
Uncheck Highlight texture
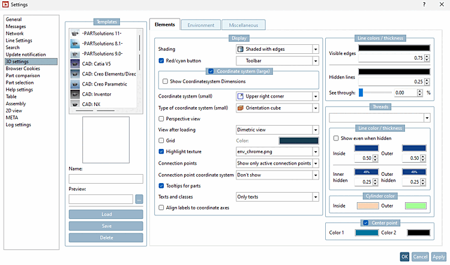coord(161,151)
